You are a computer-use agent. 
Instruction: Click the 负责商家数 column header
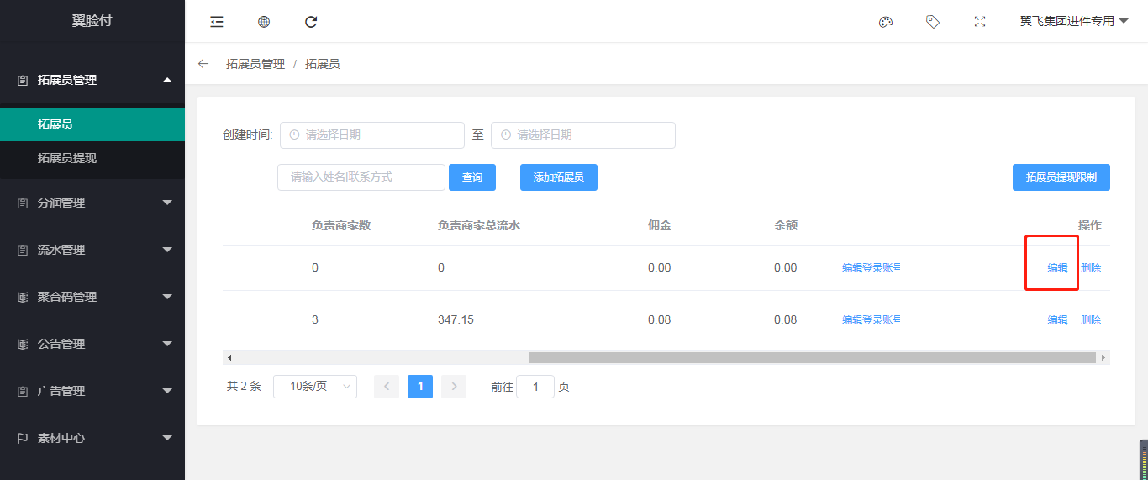point(341,225)
